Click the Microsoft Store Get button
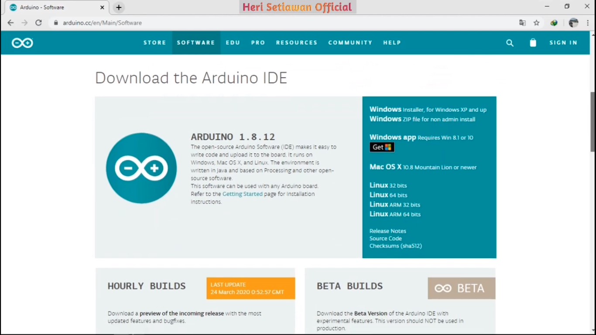The height and width of the screenshot is (335, 596). pyautogui.click(x=382, y=147)
